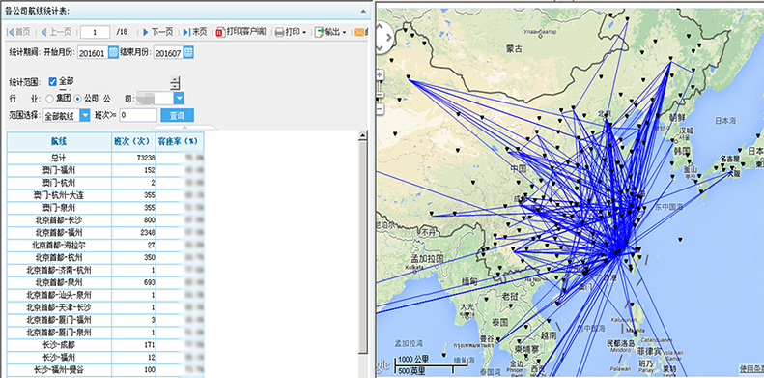Zoom in on the map
The image size is (764, 378).
(x=380, y=75)
